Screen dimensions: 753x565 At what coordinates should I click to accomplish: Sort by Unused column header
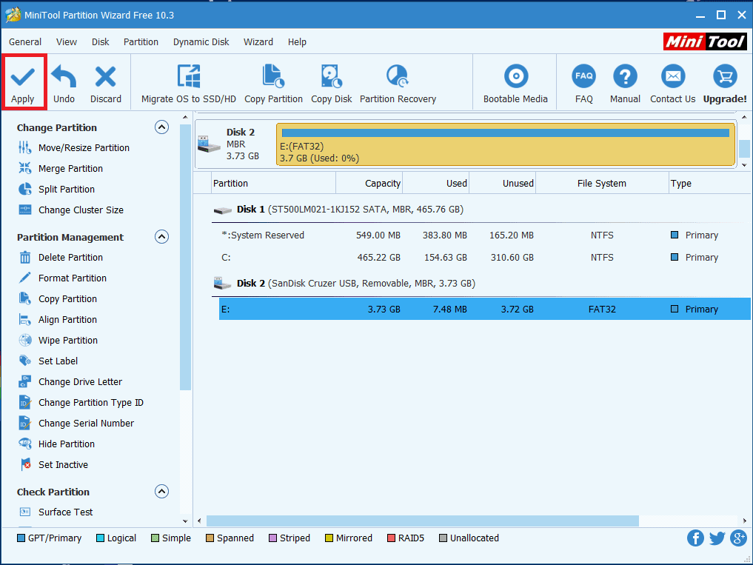tap(502, 183)
